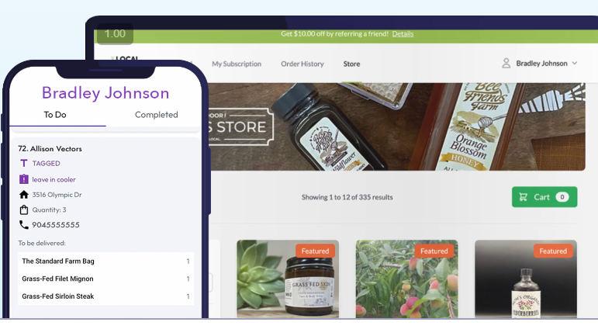This screenshot has width=598, height=329.
Task: Open the Bradley Johnson user menu name
Action: [x=541, y=64]
